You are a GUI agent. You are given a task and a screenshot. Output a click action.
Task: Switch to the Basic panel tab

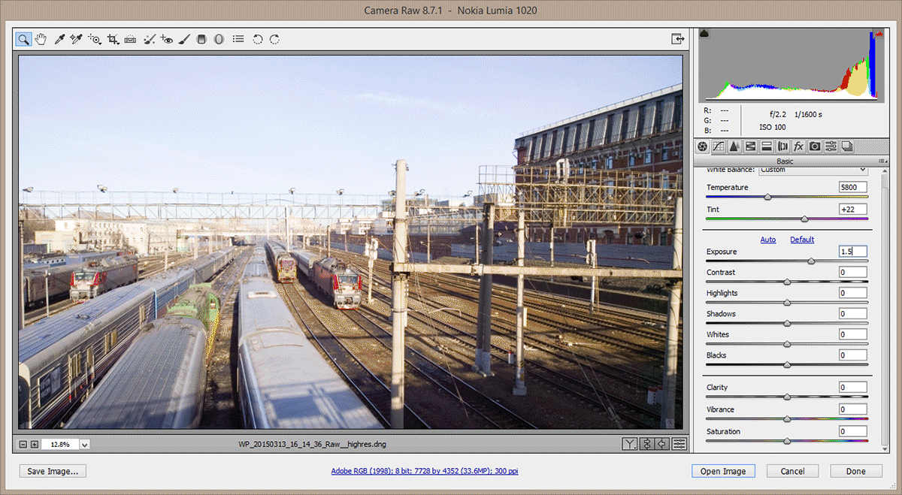702,146
